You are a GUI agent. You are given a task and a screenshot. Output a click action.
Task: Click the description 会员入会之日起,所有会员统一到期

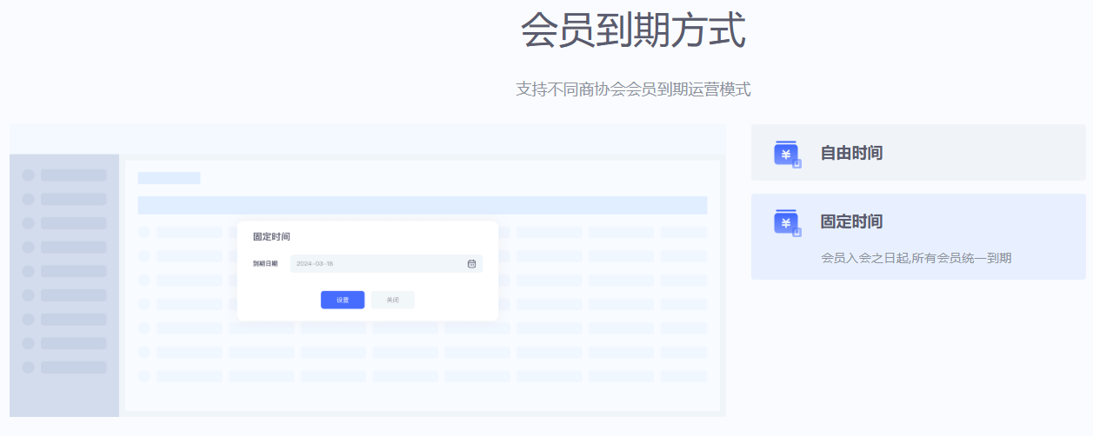916,258
